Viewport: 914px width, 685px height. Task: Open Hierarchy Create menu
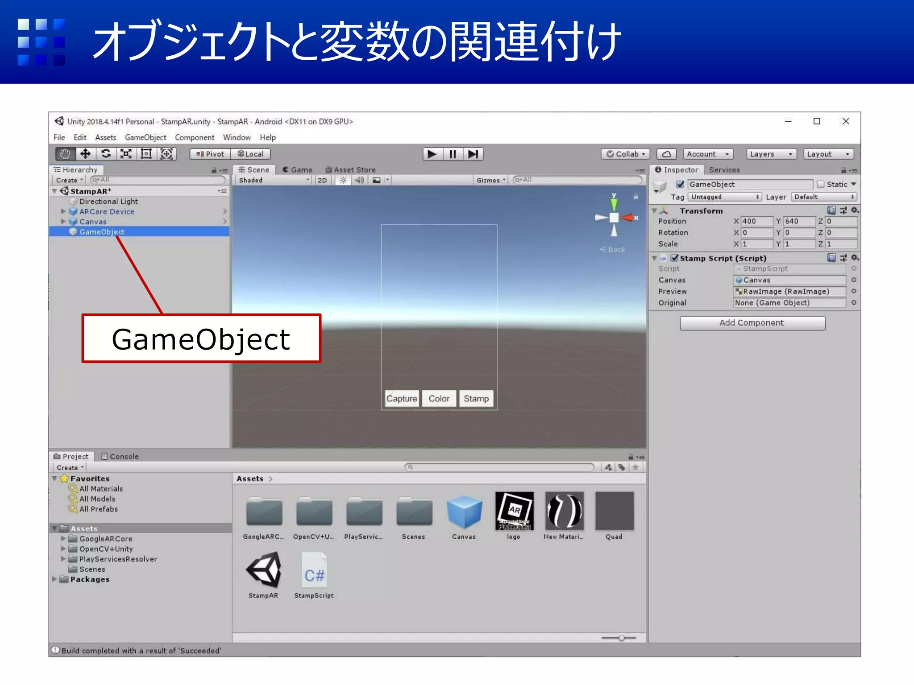click(x=69, y=180)
